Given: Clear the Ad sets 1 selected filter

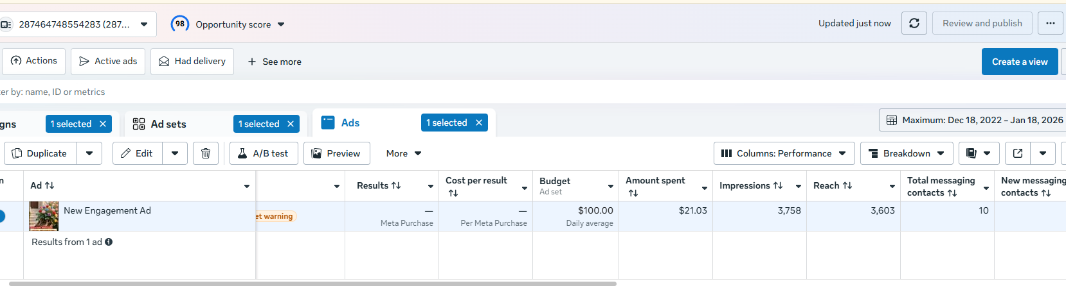Looking at the screenshot, I should 291,124.
